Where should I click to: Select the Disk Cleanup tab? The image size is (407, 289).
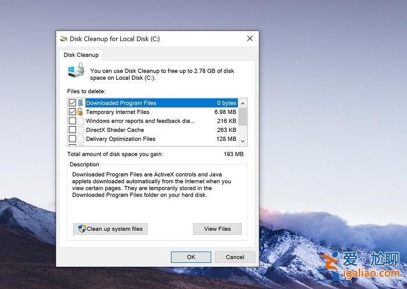click(81, 55)
